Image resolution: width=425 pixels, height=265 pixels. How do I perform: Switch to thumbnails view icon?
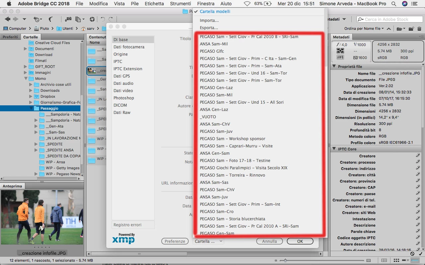point(396,260)
